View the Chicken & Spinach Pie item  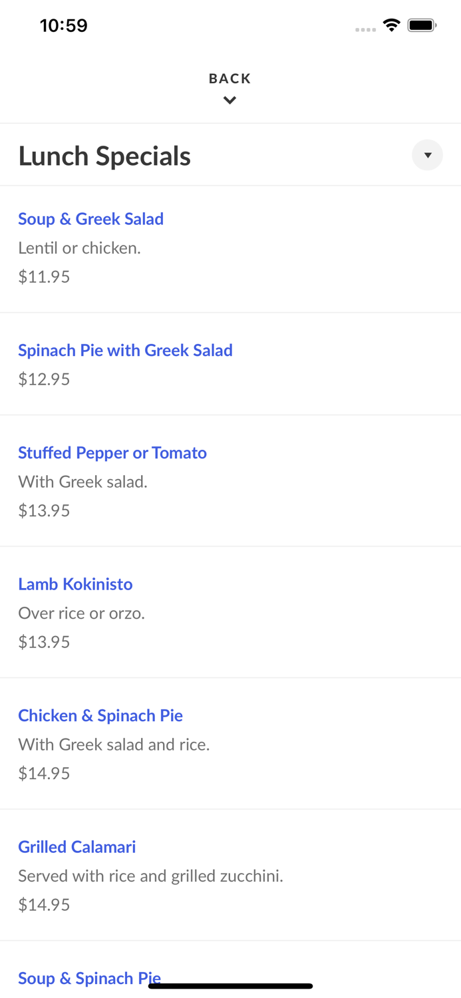coord(100,715)
